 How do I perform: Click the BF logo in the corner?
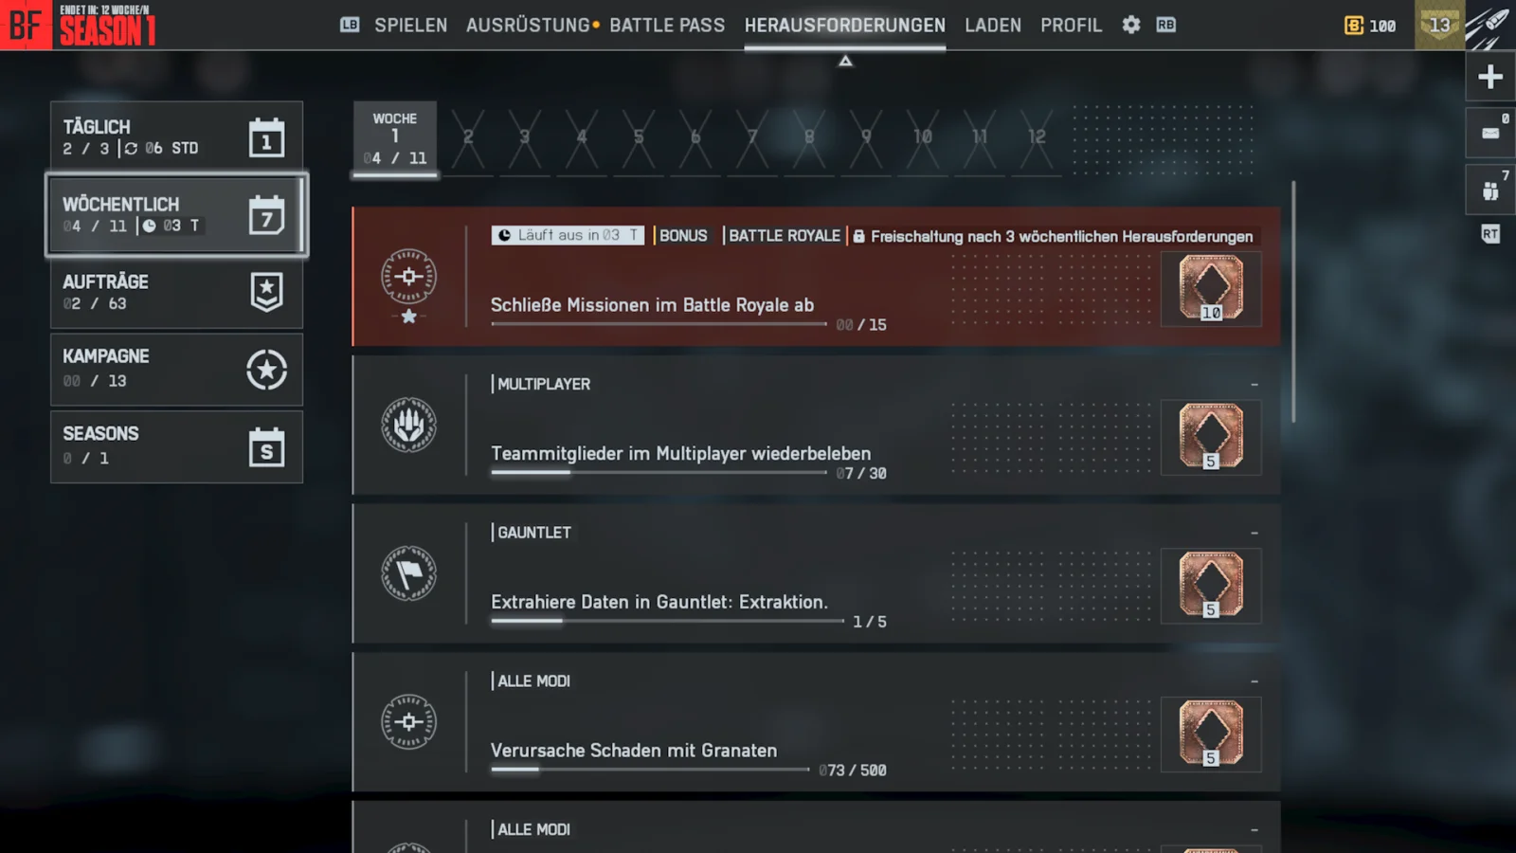pyautogui.click(x=26, y=25)
